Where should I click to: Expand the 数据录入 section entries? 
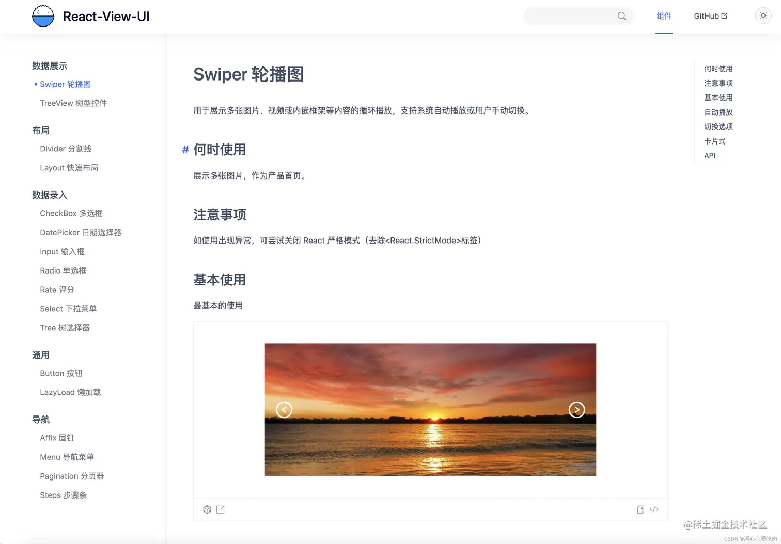pyautogui.click(x=50, y=195)
